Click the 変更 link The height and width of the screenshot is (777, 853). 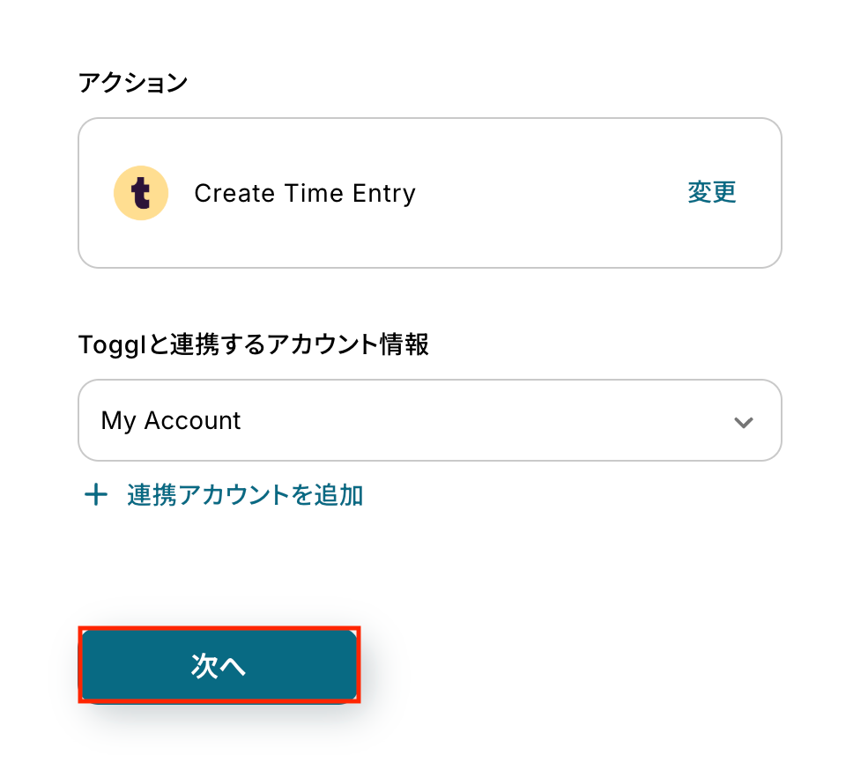click(711, 193)
